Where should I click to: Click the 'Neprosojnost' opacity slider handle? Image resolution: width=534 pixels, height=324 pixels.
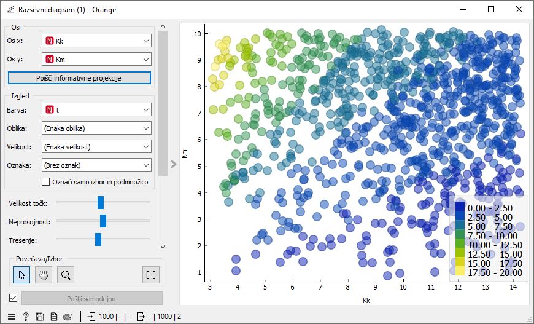point(103,221)
